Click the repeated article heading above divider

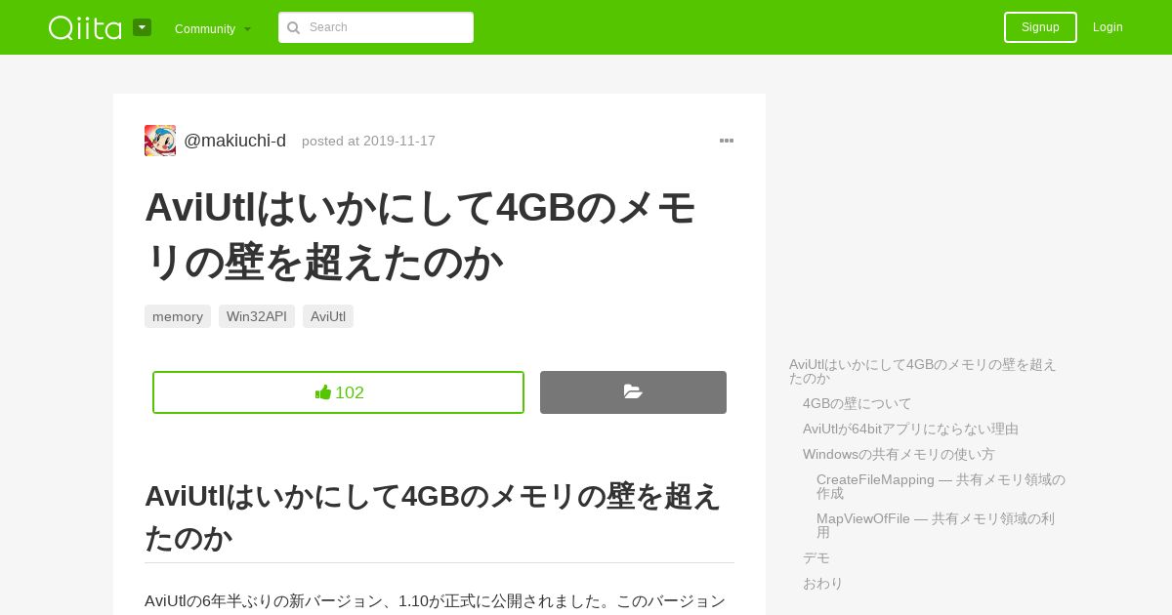point(433,516)
